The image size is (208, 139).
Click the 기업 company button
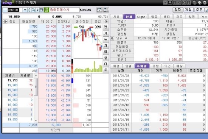click(188, 10)
